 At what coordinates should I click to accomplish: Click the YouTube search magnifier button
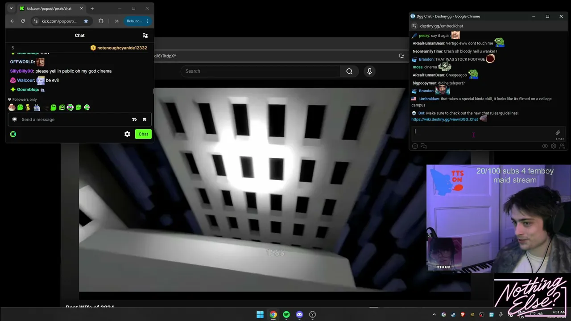click(x=349, y=71)
